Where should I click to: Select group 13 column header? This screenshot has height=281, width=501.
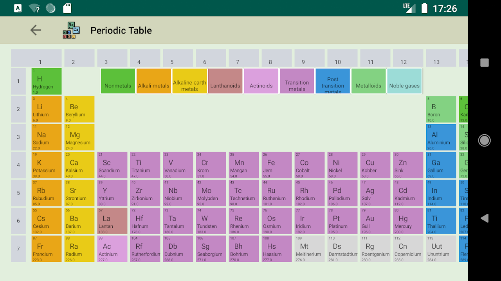(x=441, y=58)
